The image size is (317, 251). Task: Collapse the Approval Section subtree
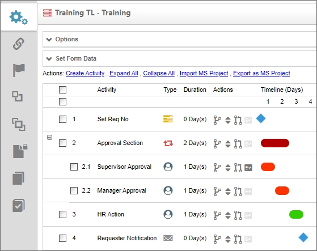49,137
